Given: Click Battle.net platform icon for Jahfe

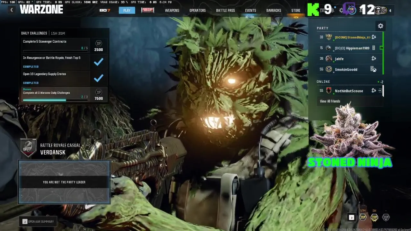Looking at the screenshot, I should coord(374,59).
